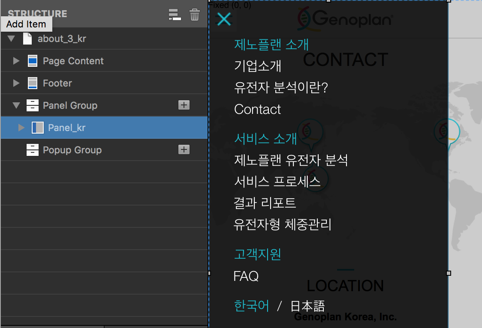Image resolution: width=482 pixels, height=328 pixels.
Task: Click the top-center selection handle of panel
Action: (328, 1)
